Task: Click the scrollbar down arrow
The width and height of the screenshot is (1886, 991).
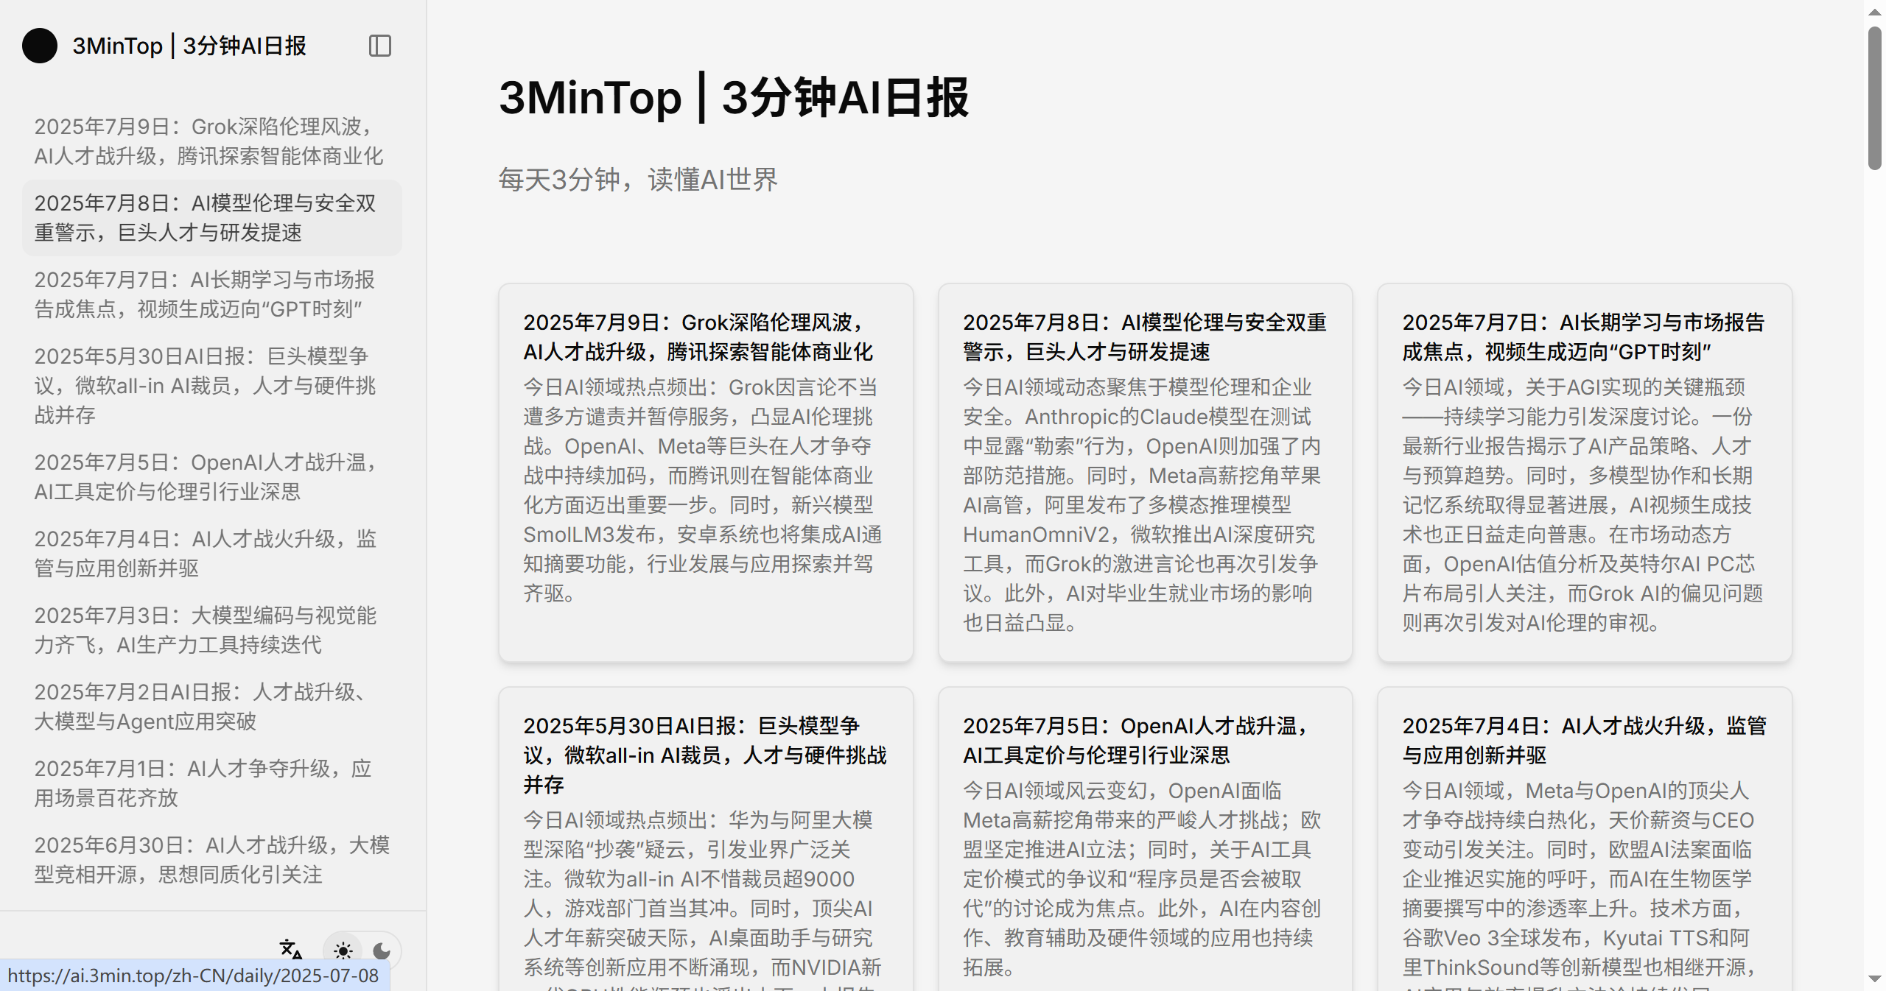Action: click(1875, 979)
